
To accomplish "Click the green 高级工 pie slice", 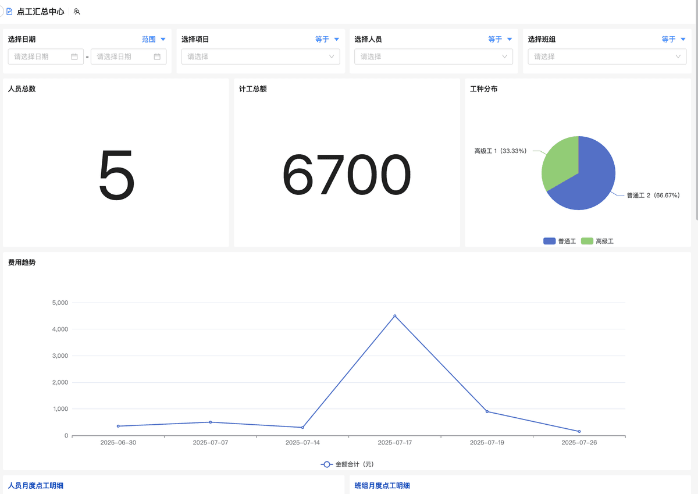I will click(557, 163).
